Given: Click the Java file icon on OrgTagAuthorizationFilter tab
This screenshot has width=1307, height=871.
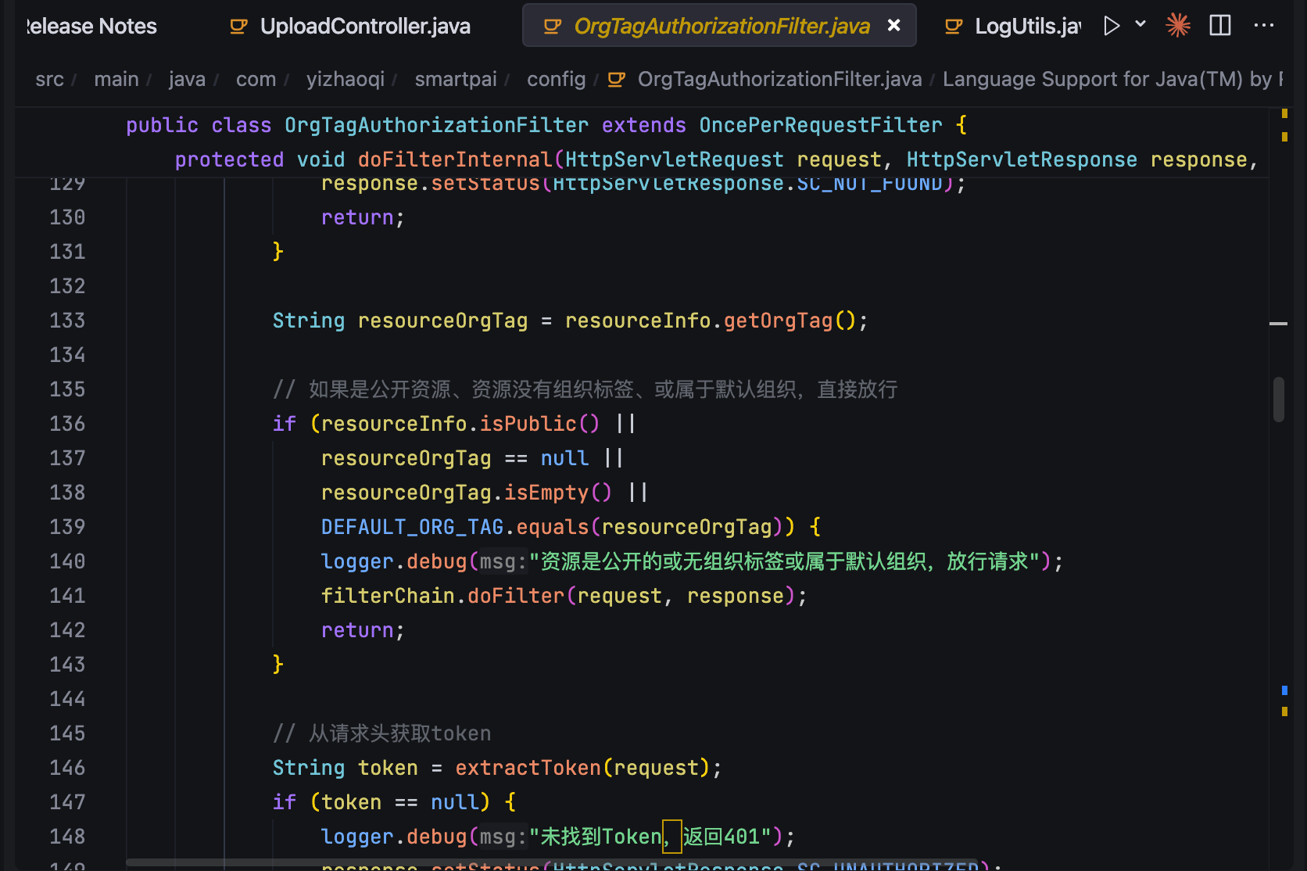Looking at the screenshot, I should pos(553,27).
